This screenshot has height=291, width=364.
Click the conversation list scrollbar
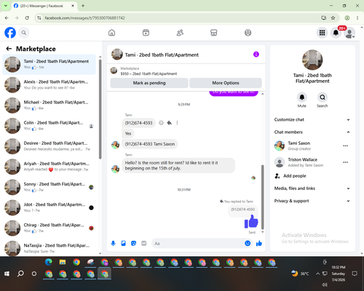point(100,108)
